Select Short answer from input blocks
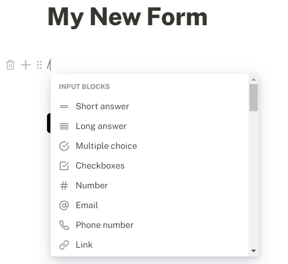 pos(149,106)
